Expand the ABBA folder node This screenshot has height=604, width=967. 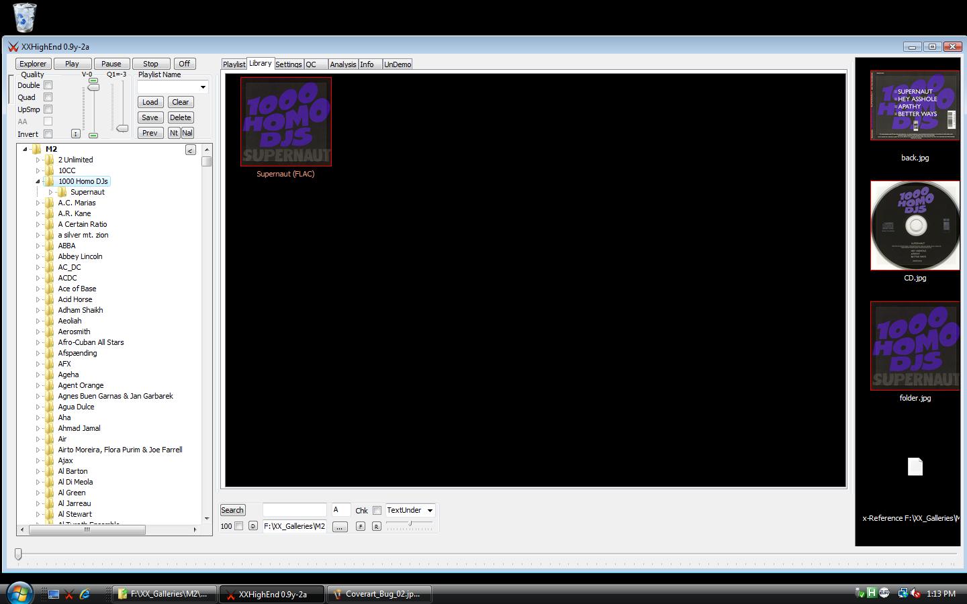pos(38,246)
